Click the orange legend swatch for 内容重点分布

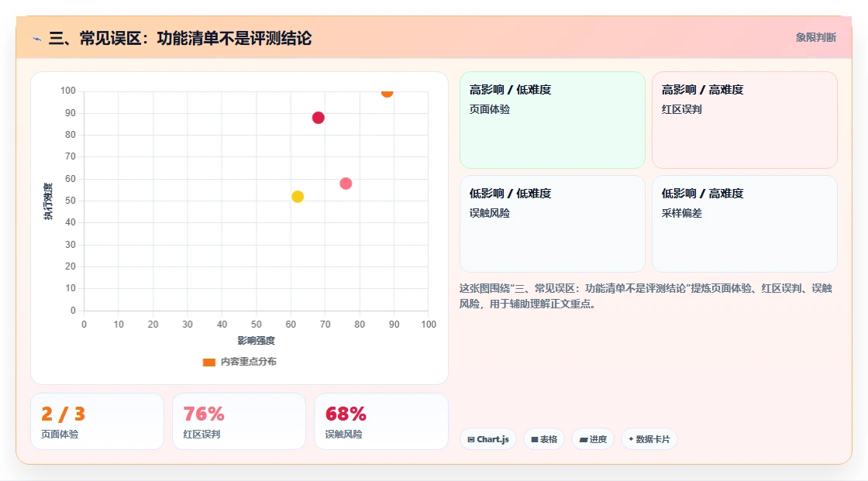pyautogui.click(x=208, y=362)
